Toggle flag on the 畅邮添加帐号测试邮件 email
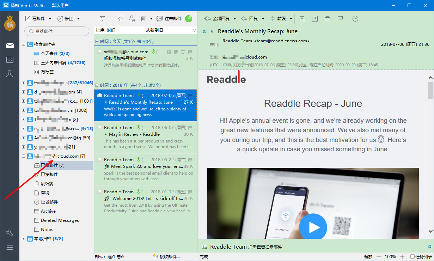 click(190, 52)
